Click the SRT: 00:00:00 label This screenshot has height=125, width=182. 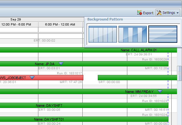[109, 82]
